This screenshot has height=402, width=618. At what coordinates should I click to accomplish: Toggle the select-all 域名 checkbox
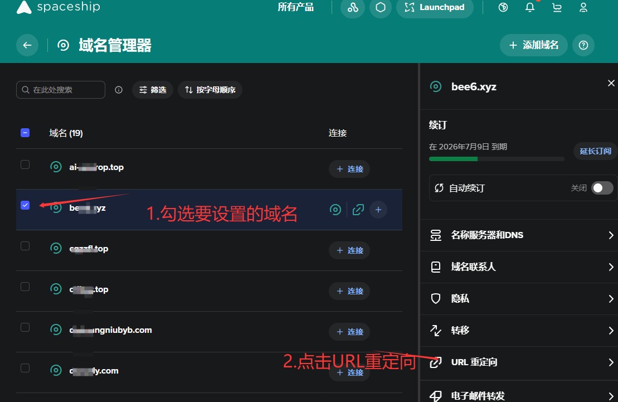(25, 133)
